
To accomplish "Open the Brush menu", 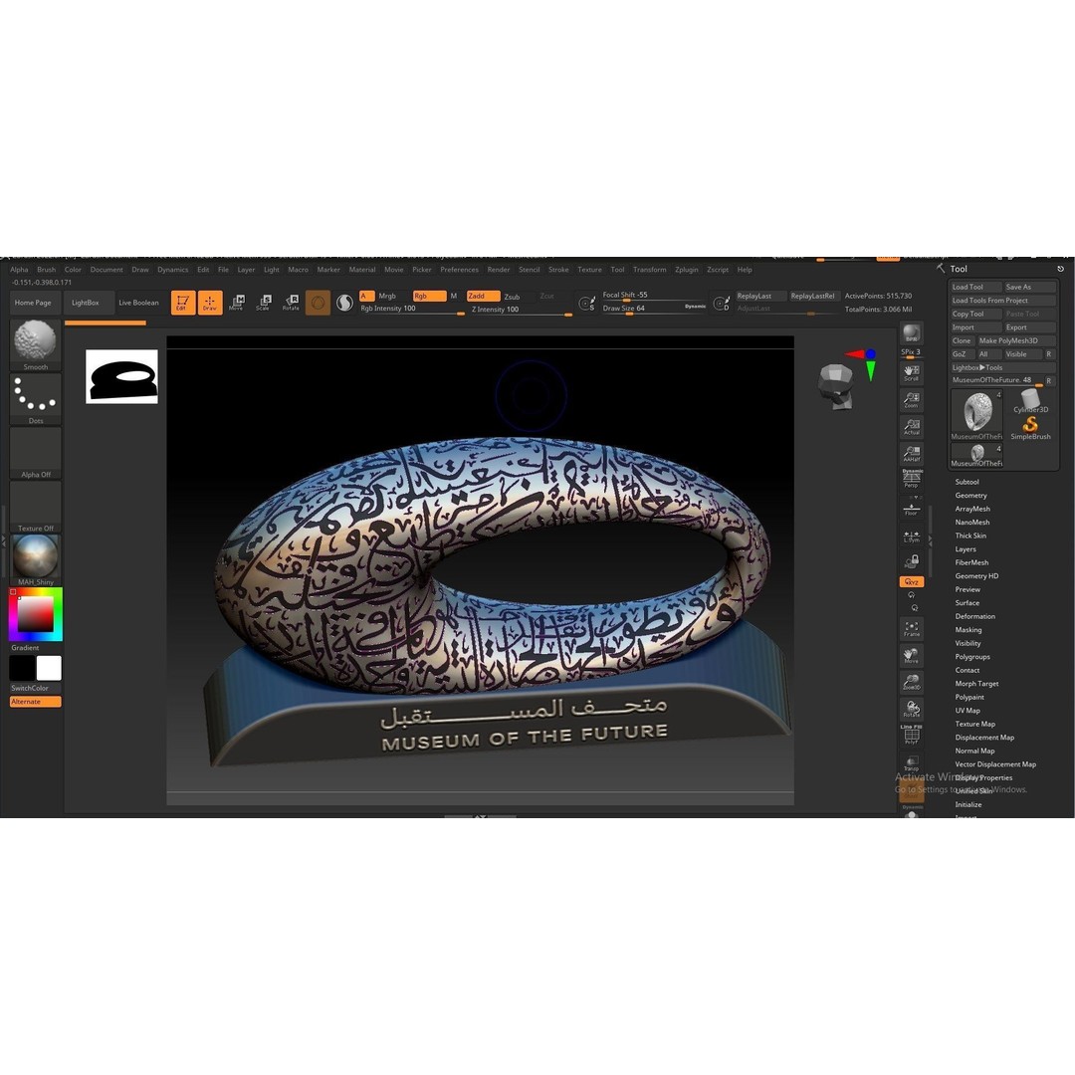I will point(47,270).
